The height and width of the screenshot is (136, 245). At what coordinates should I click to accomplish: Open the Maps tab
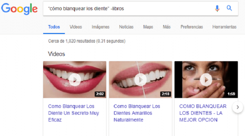(x=148, y=27)
